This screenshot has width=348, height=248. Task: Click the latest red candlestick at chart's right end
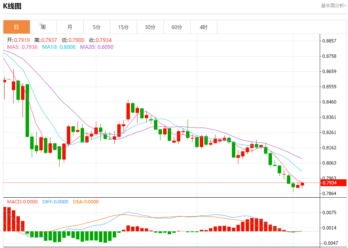point(302,184)
